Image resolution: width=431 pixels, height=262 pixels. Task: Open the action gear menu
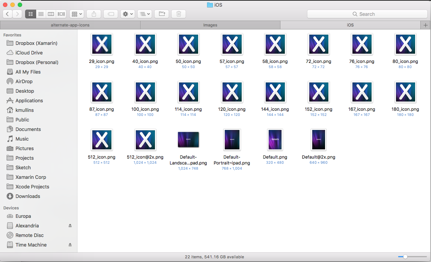pyautogui.click(x=127, y=14)
